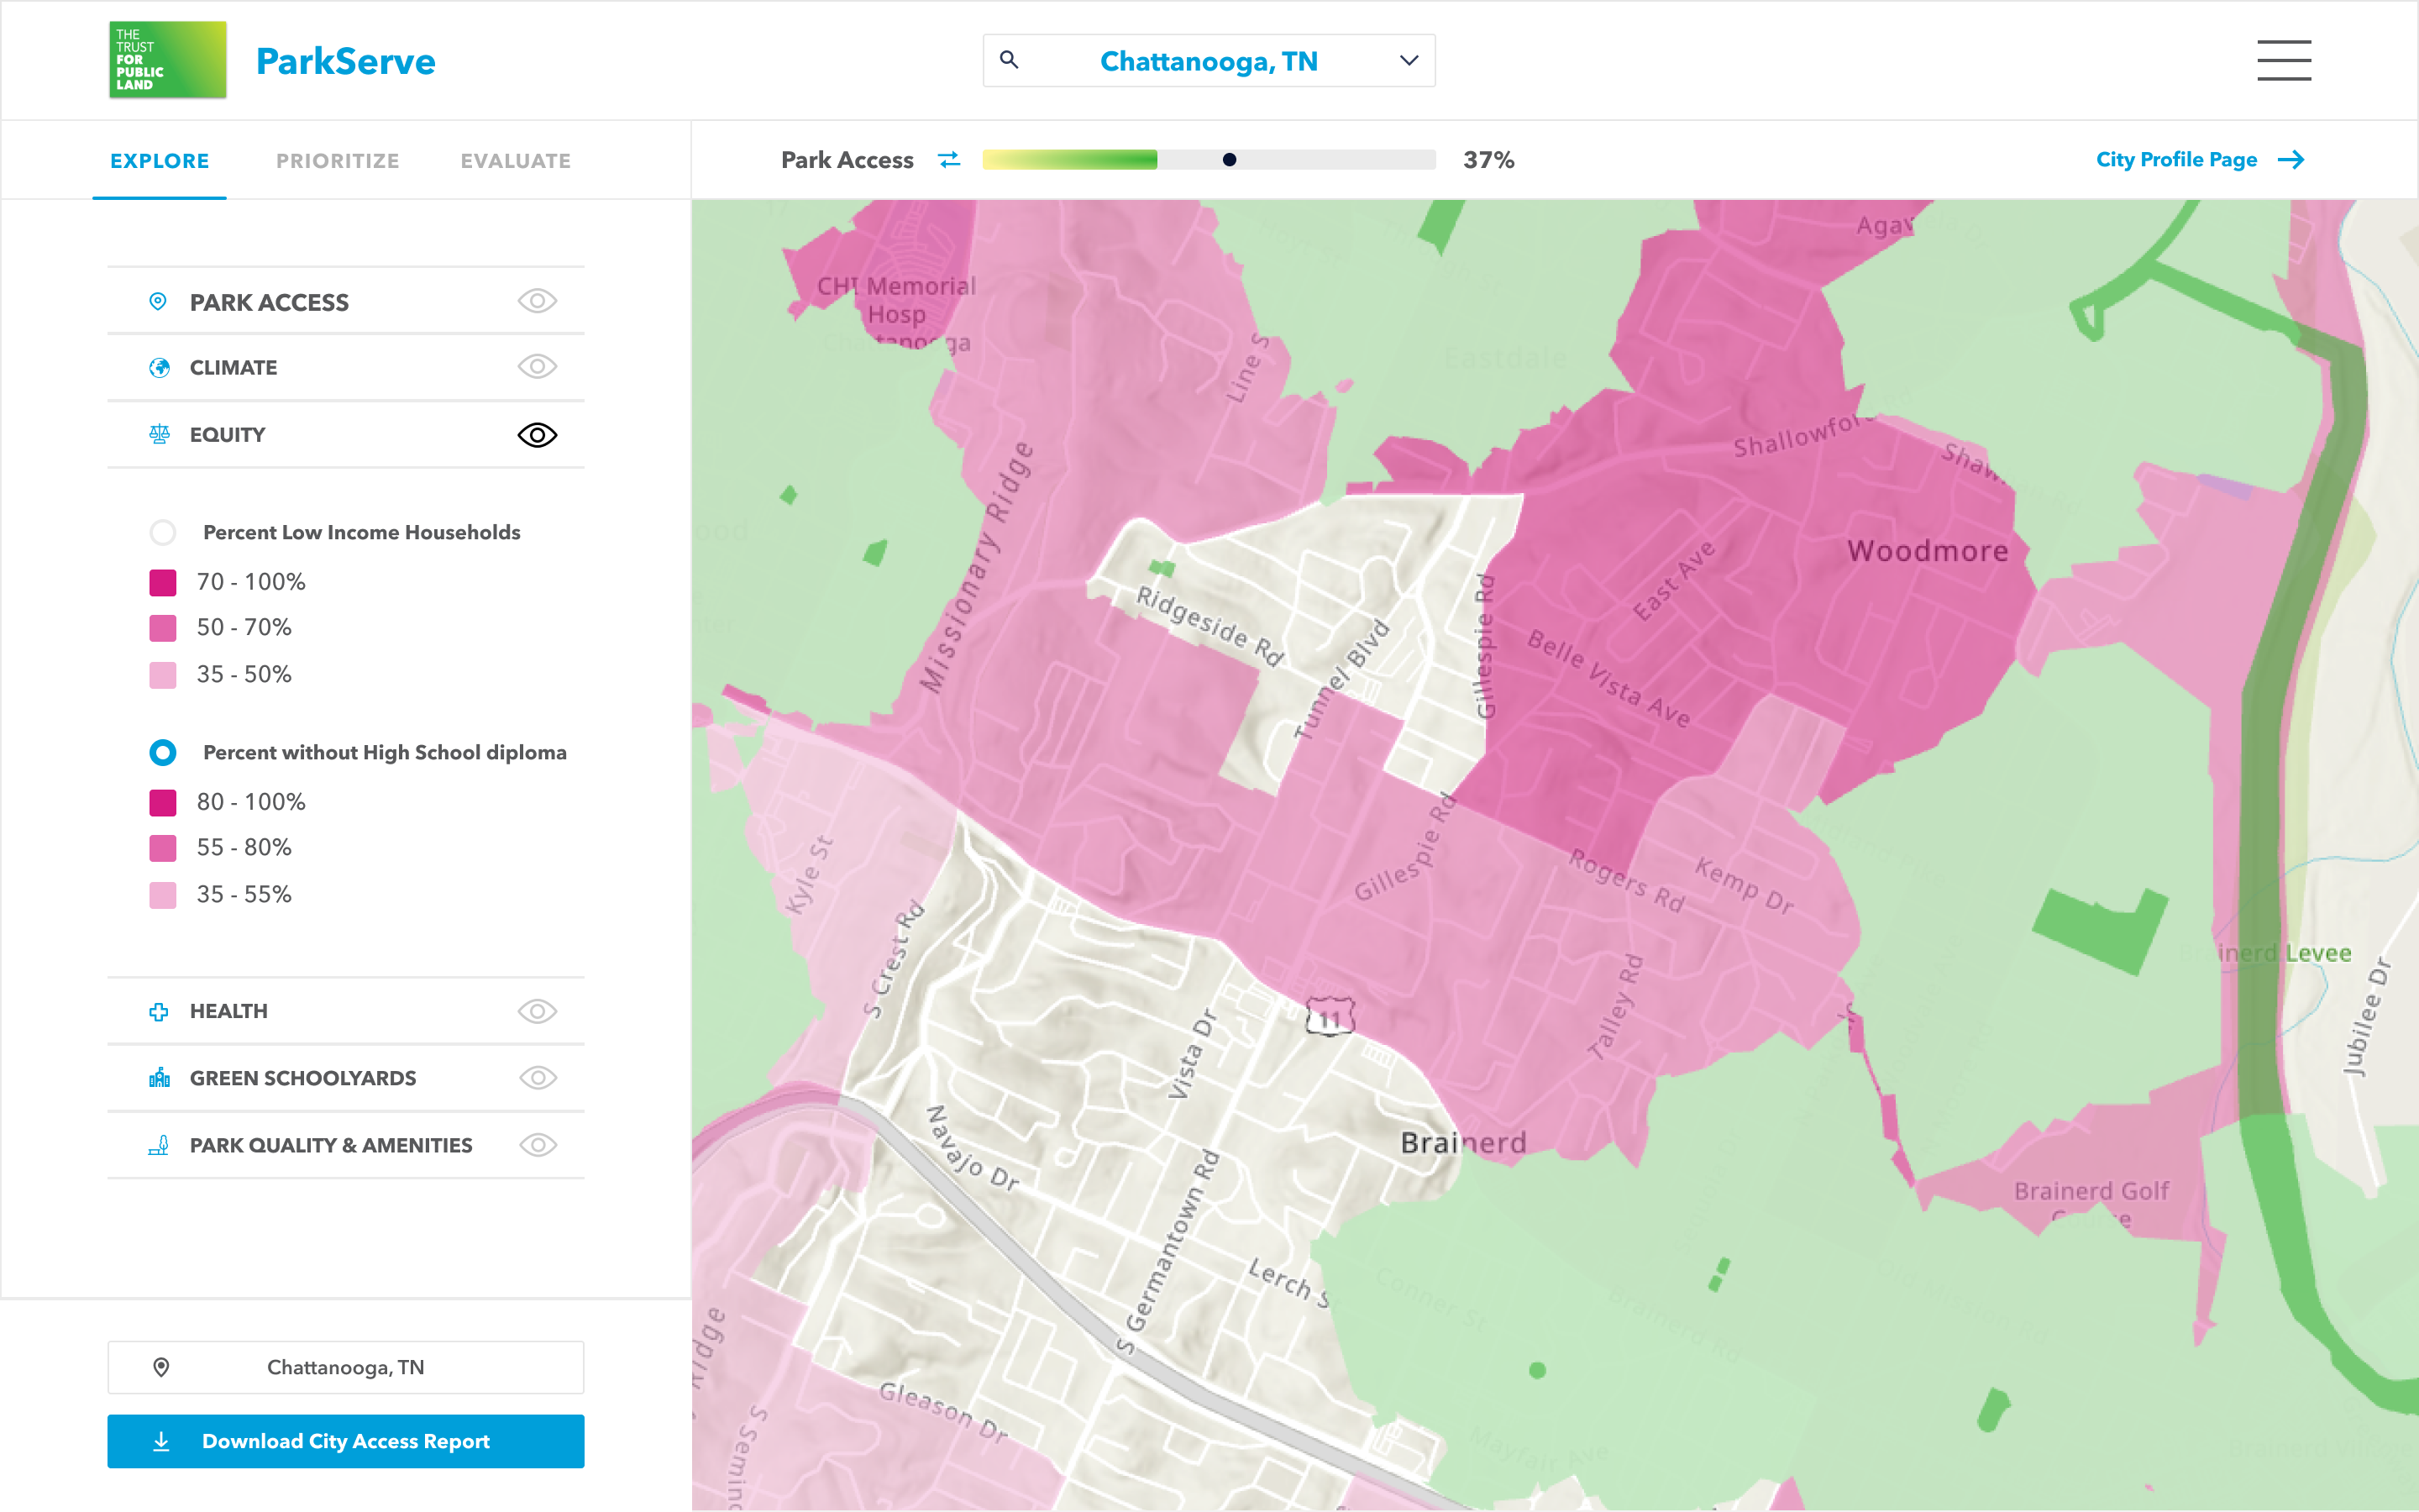Open the EVALUATE tab

[x=515, y=160]
